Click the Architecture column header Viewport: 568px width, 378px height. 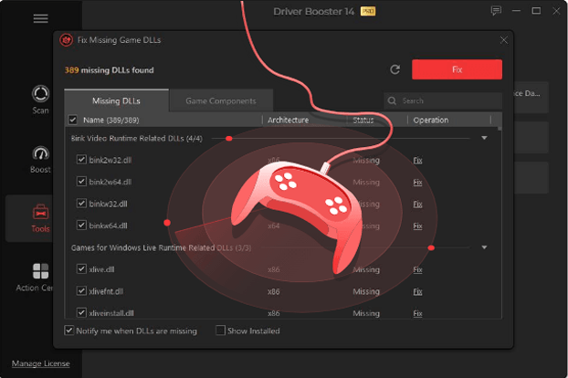click(288, 120)
